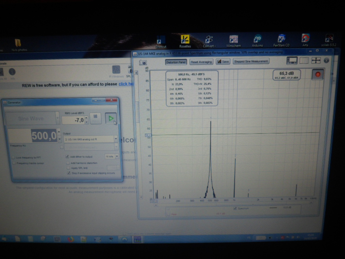Click the red record button in spectrum window
The width and height of the screenshot is (345, 259).
click(x=317, y=75)
